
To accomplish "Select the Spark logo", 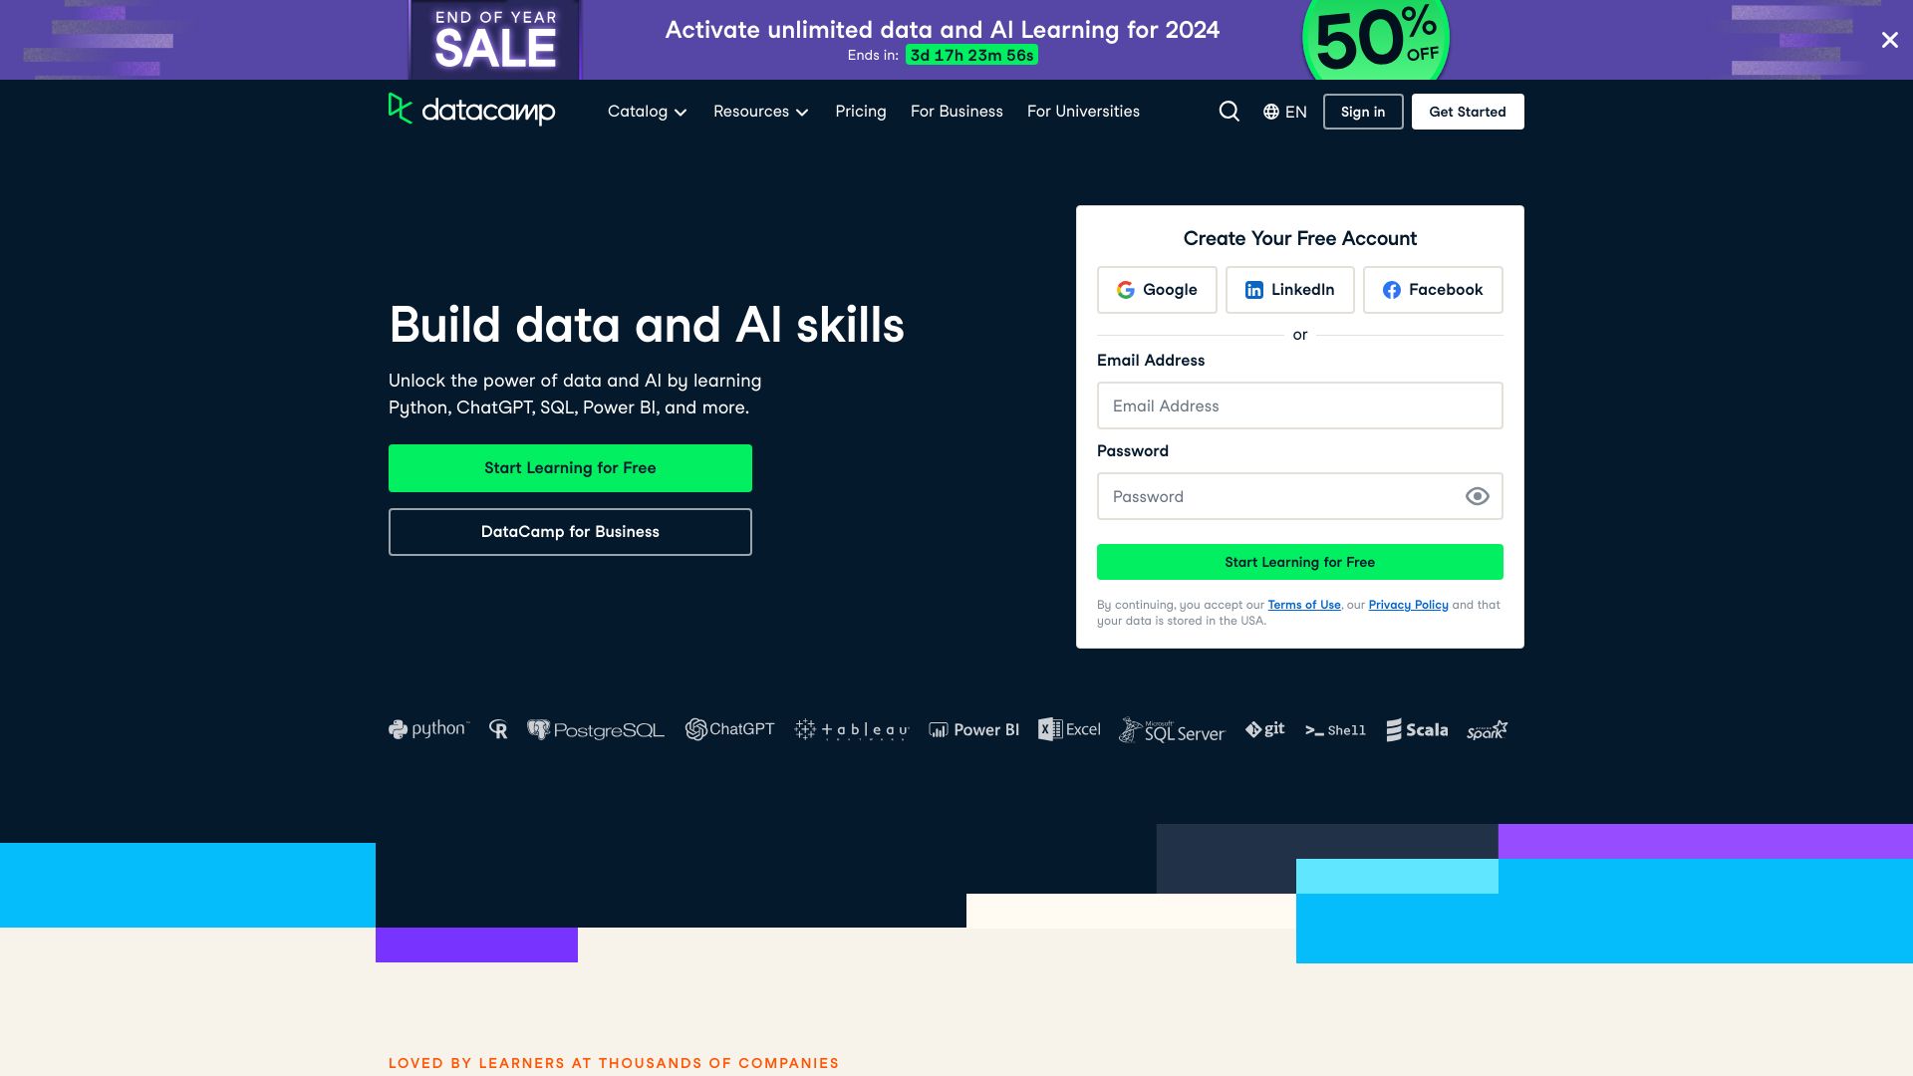I will (x=1486, y=729).
